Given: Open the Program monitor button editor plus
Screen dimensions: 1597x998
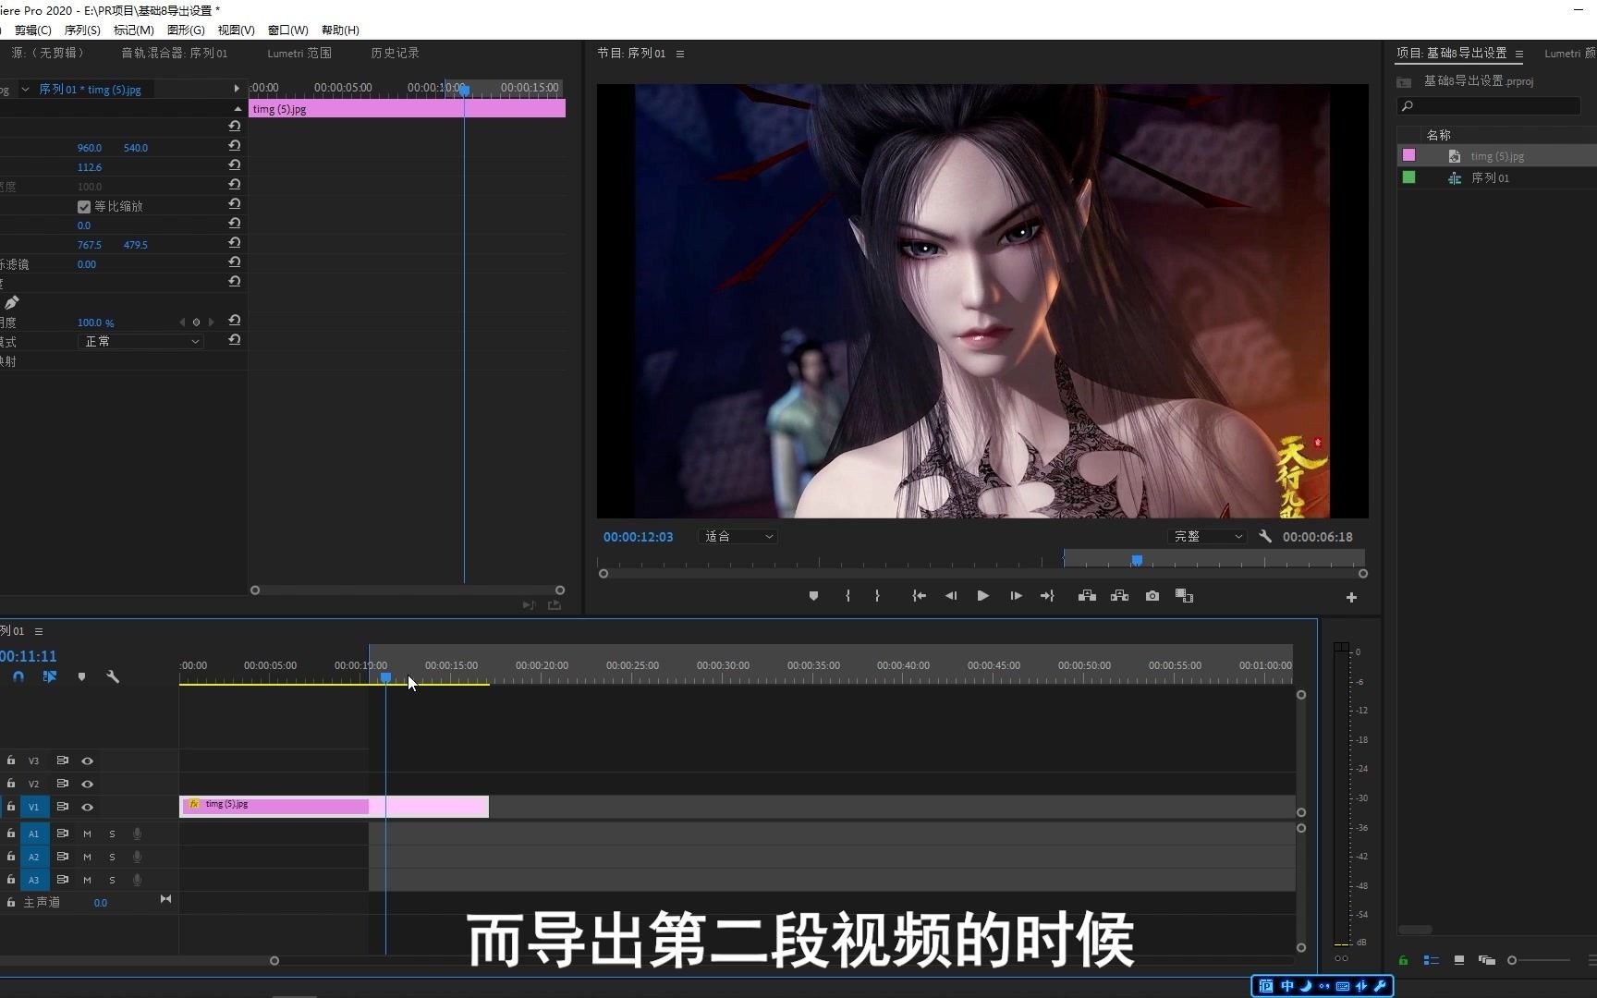Looking at the screenshot, I should click(1351, 598).
